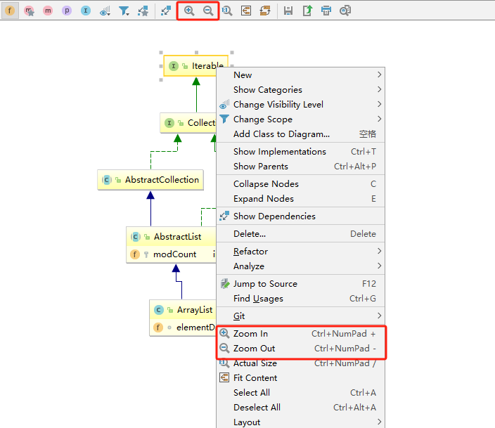Click the Actual Size toolbar icon

(227, 11)
